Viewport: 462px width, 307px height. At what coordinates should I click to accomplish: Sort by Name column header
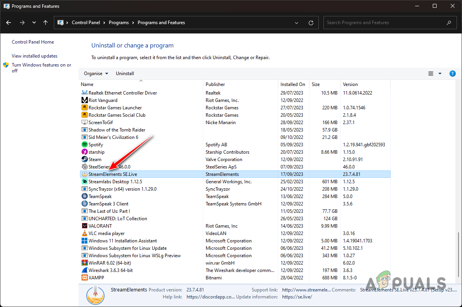point(141,84)
